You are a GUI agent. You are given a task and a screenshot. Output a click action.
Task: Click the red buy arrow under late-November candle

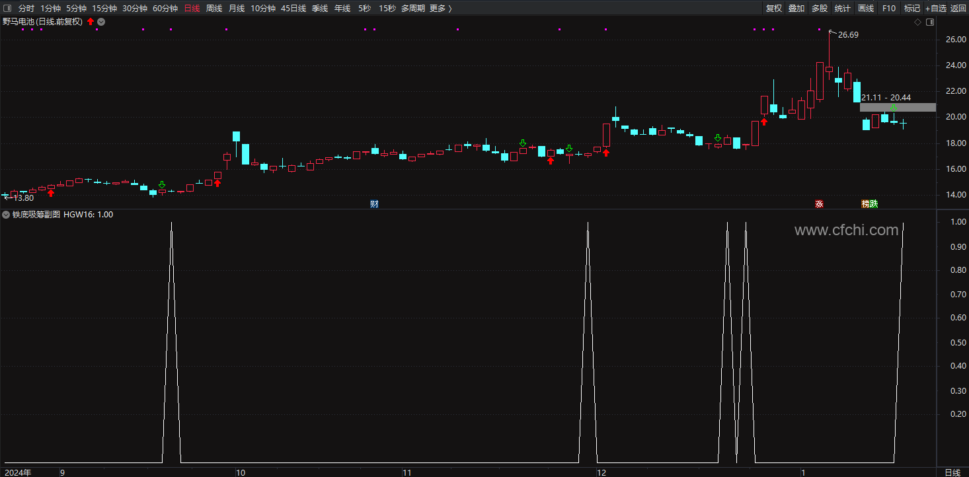click(x=551, y=161)
